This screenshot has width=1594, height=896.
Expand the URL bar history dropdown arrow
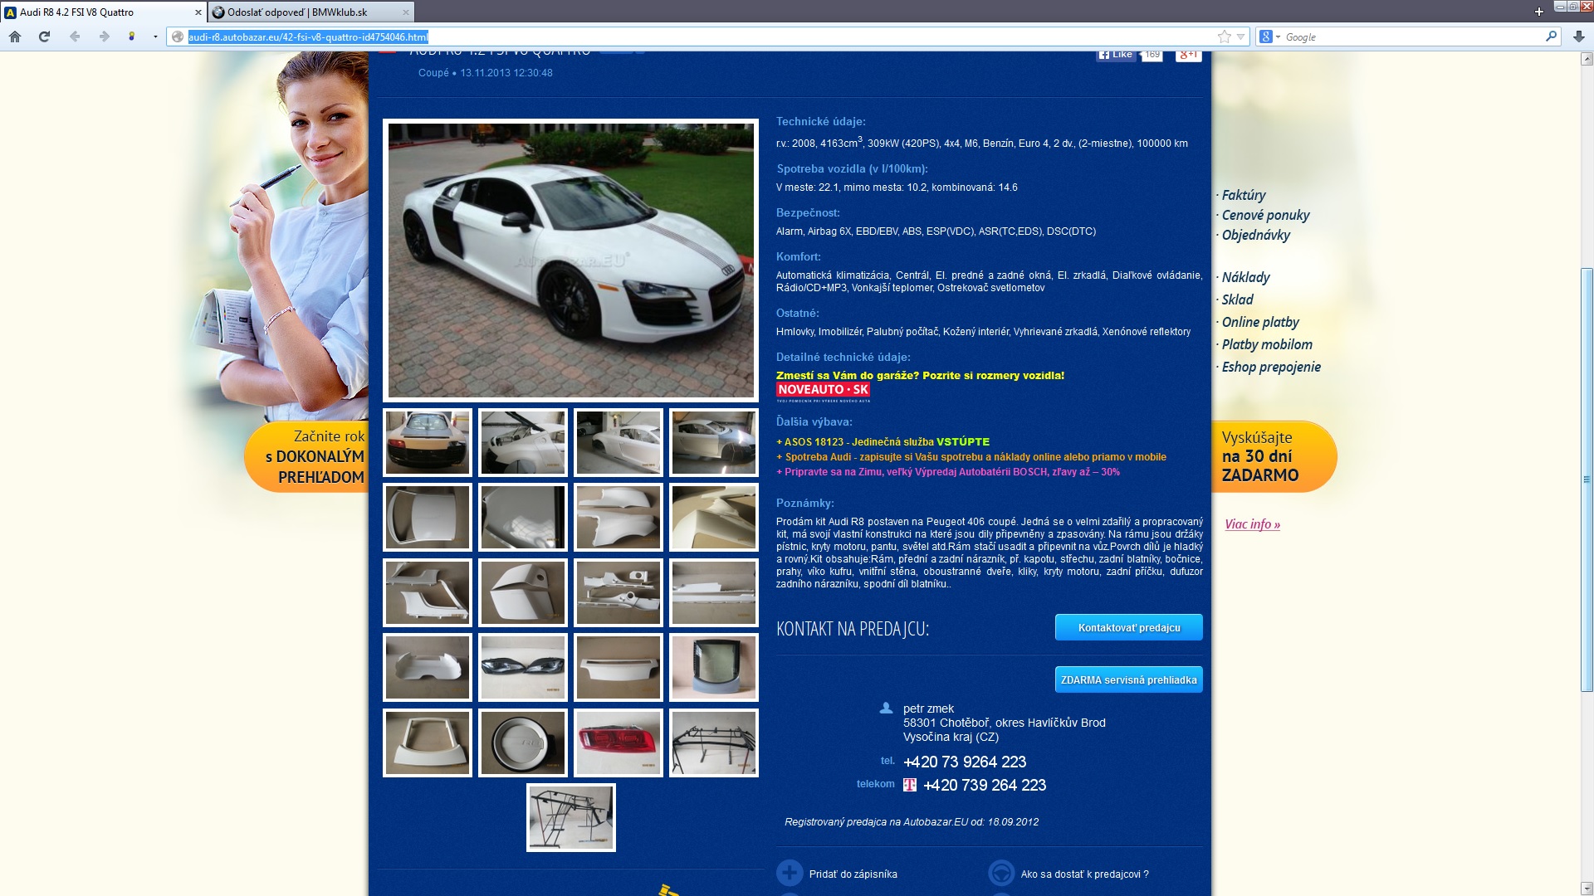pyautogui.click(x=1240, y=37)
